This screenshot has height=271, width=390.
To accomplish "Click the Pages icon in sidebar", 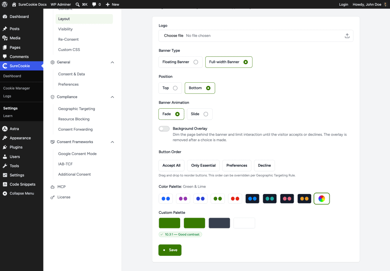I will (x=5, y=47).
